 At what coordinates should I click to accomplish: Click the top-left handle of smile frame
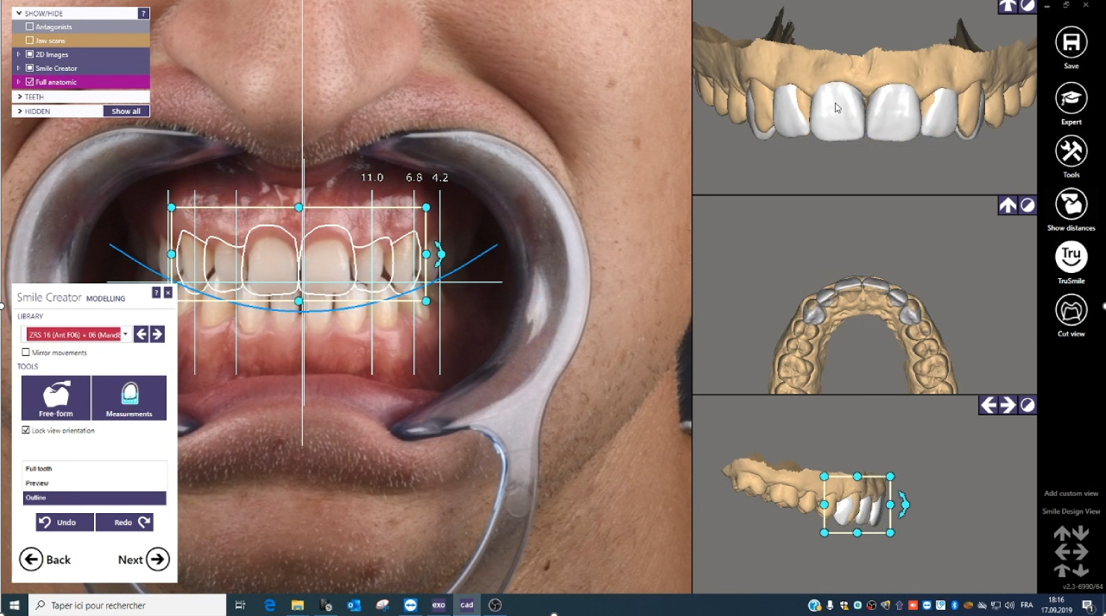(x=172, y=207)
